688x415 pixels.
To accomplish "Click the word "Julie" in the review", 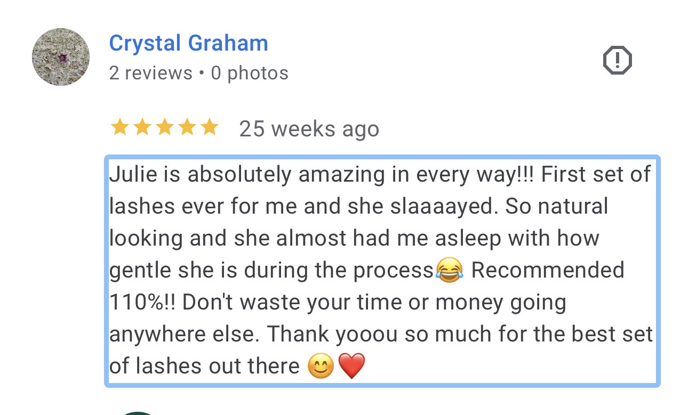I will [x=129, y=175].
